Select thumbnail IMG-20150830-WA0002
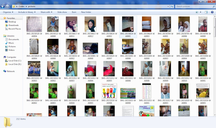The width and height of the screenshot is (216, 128). pos(72,46)
